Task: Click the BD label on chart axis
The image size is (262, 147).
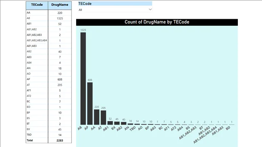Action: [228, 128]
